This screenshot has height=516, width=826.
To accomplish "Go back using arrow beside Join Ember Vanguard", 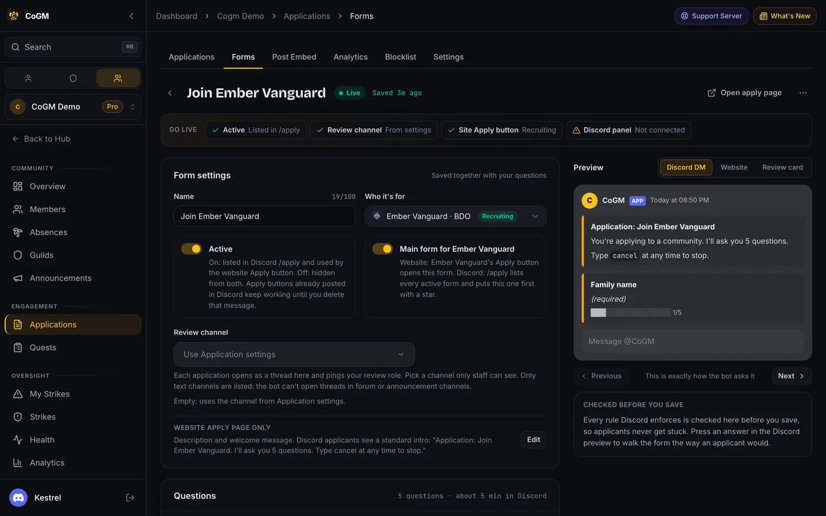I will (170, 93).
